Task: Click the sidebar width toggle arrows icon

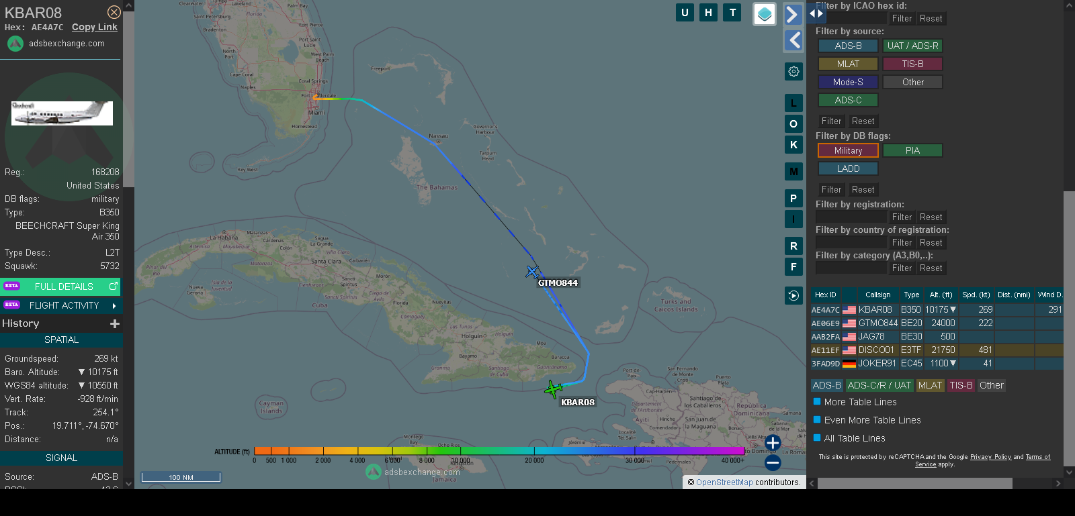Action: click(x=816, y=13)
